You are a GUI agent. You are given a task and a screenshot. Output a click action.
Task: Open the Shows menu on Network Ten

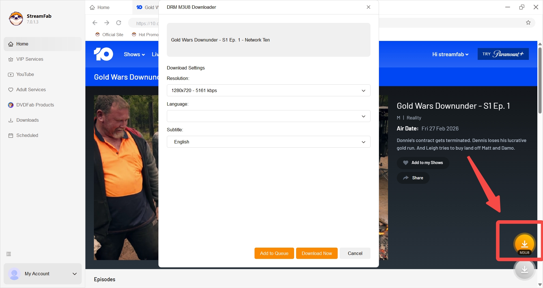coord(134,54)
